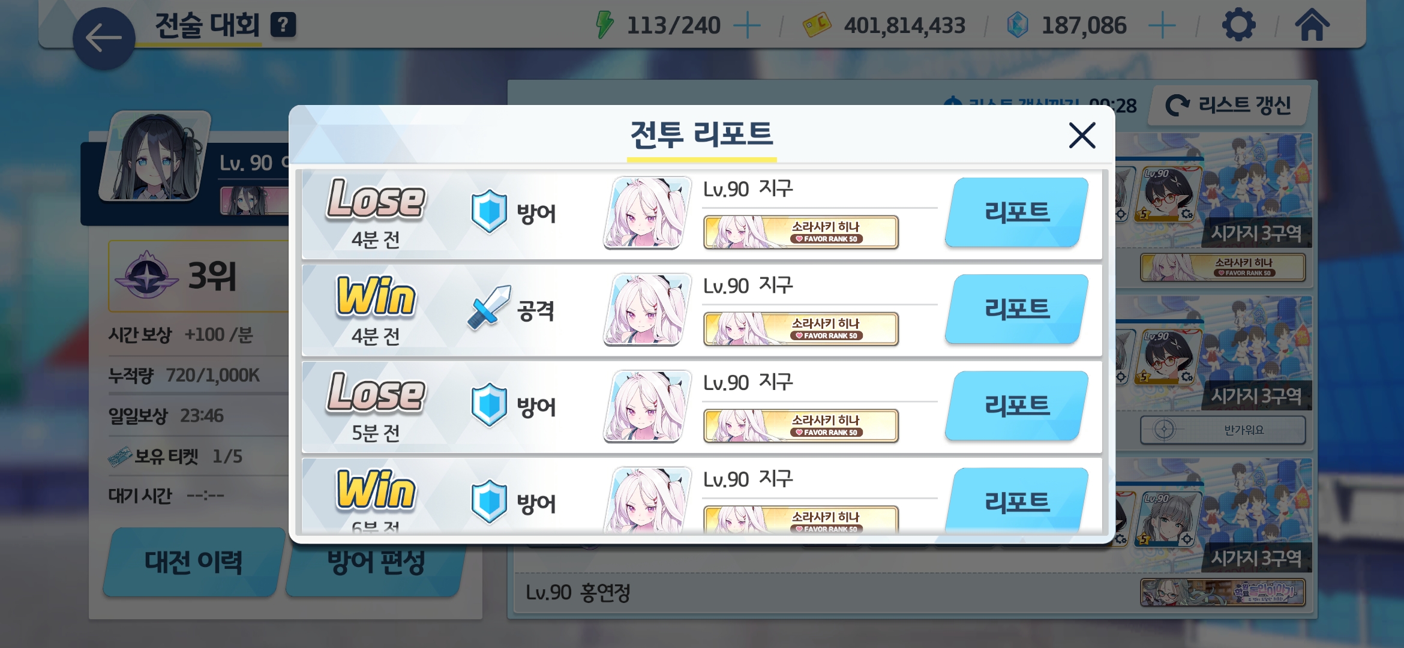Screen dimensions: 1404x648
Task: Open the 리포트 for the 5분 전 Lose entry
Action: coord(1017,406)
